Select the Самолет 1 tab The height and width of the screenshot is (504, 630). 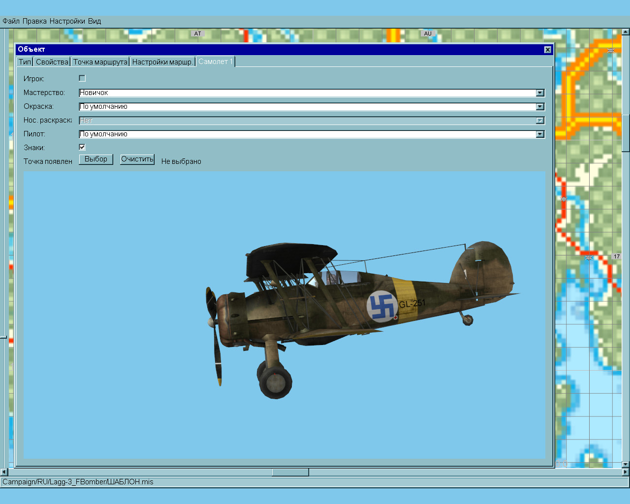pos(216,62)
